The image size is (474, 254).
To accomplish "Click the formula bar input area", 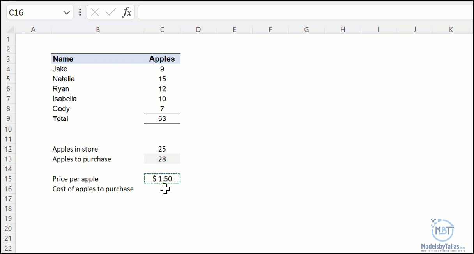I will (273, 12).
